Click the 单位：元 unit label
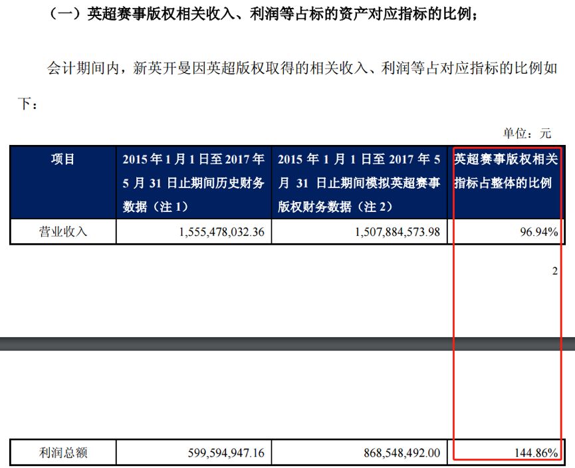Viewport: 575px width, 468px height. [527, 133]
